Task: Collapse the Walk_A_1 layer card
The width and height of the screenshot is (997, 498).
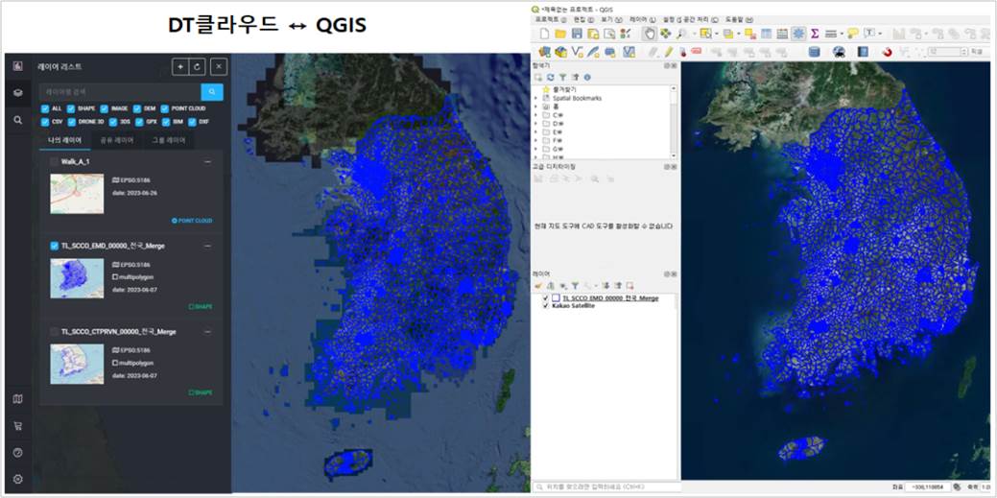Action: 207,162
